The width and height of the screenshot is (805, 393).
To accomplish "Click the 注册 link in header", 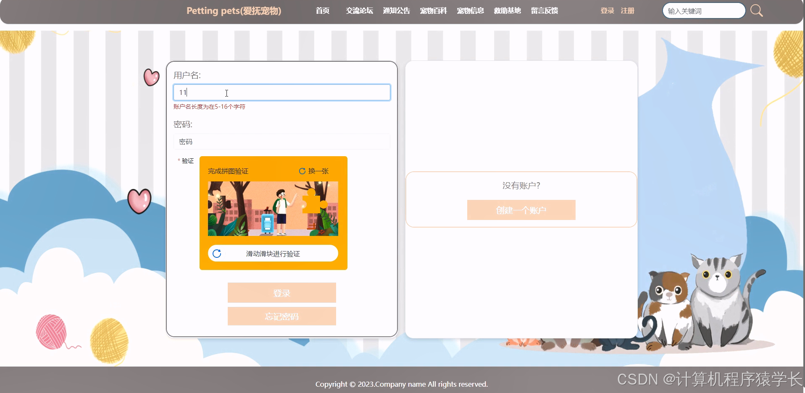I will point(627,10).
